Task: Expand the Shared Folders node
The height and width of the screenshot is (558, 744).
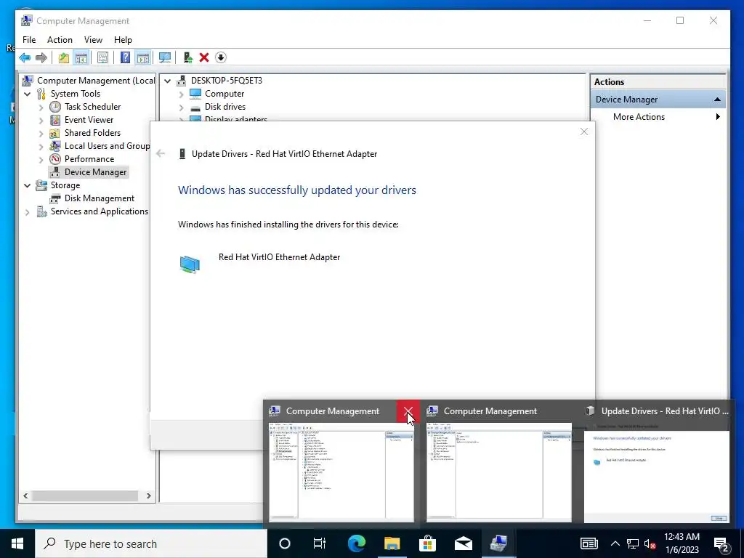Action: coord(41,134)
